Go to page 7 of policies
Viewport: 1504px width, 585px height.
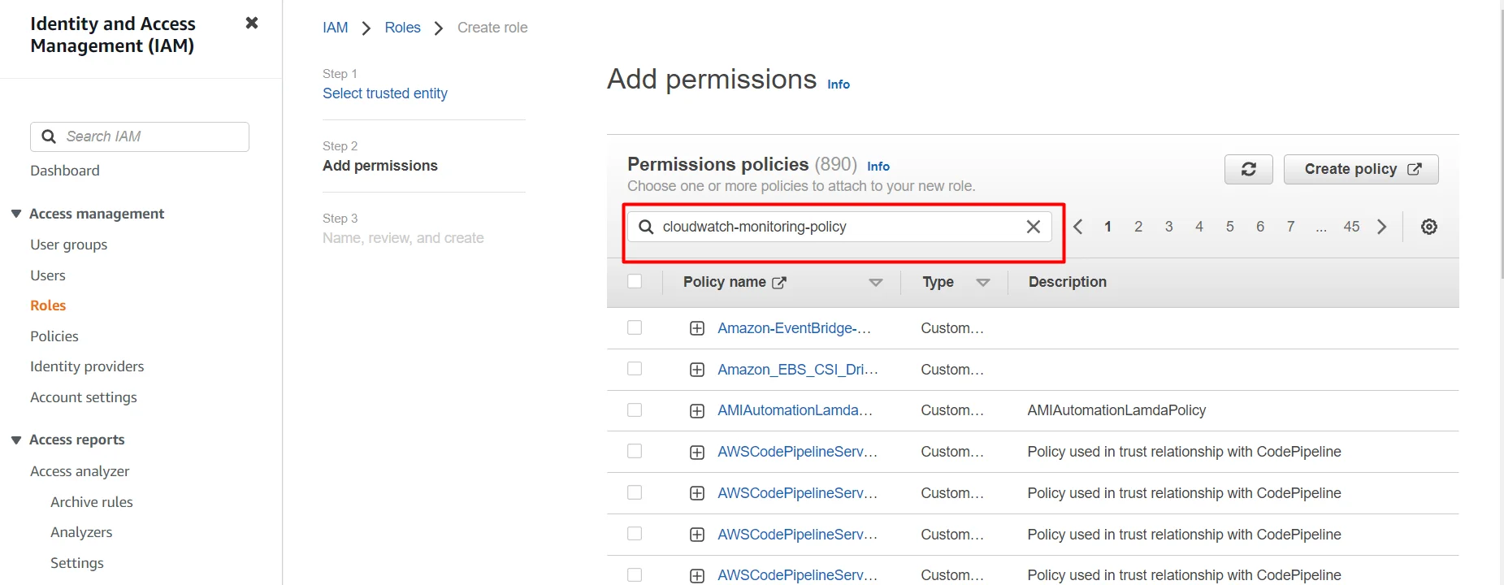1290,227
